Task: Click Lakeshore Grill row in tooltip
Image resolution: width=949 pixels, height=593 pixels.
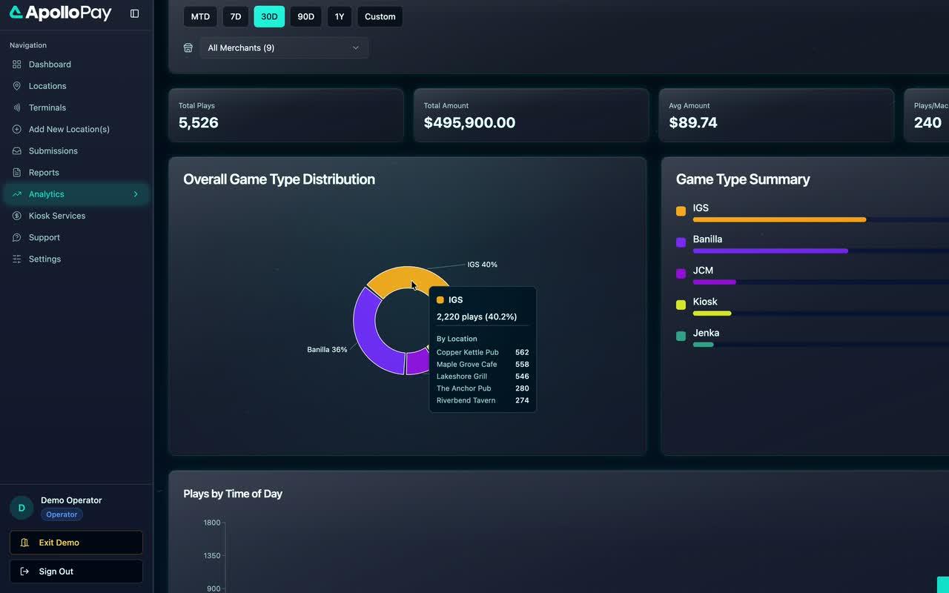Action: (x=483, y=377)
